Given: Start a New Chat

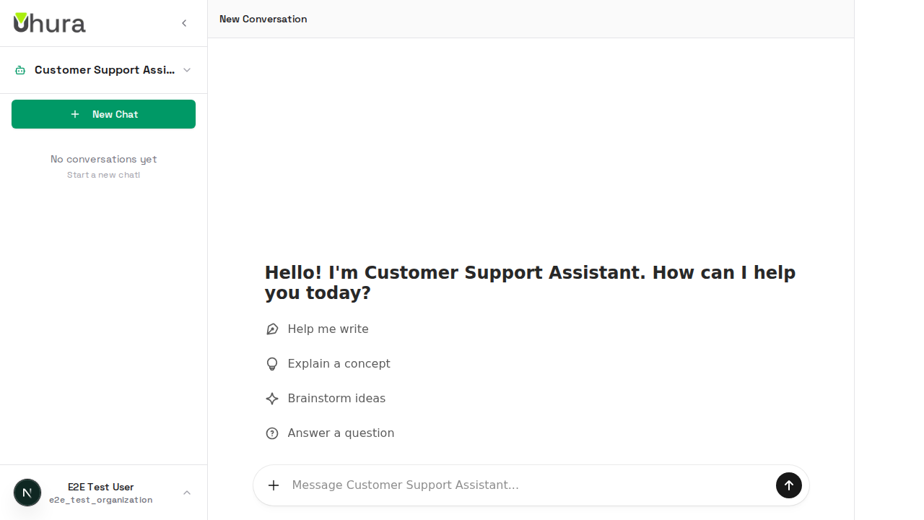Looking at the screenshot, I should pos(103,114).
